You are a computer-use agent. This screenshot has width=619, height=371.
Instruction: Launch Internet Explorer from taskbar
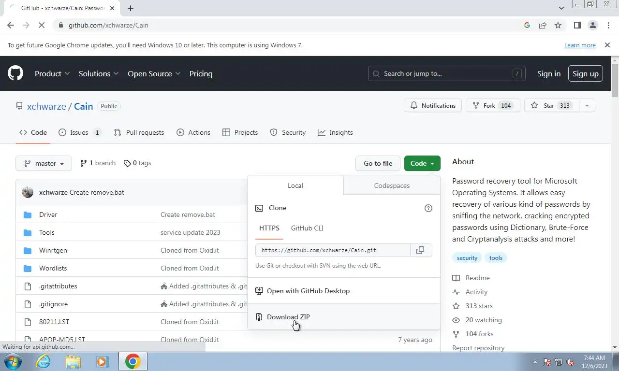pos(43,361)
